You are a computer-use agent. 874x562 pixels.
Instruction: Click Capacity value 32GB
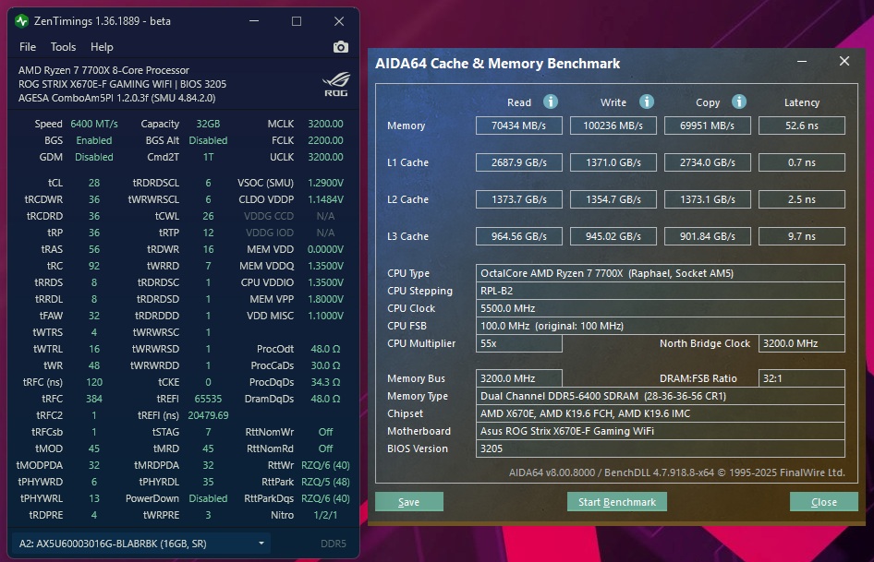point(208,124)
